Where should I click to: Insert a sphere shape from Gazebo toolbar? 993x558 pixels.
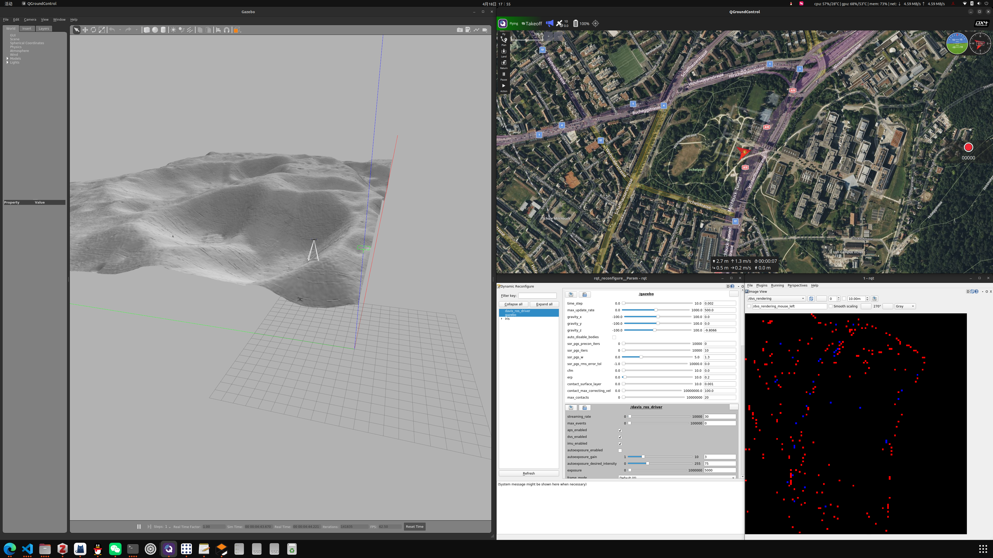tap(155, 30)
